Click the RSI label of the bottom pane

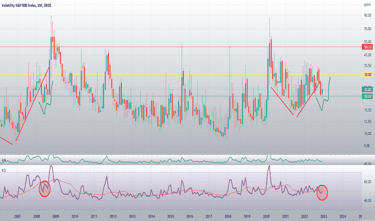4,171
